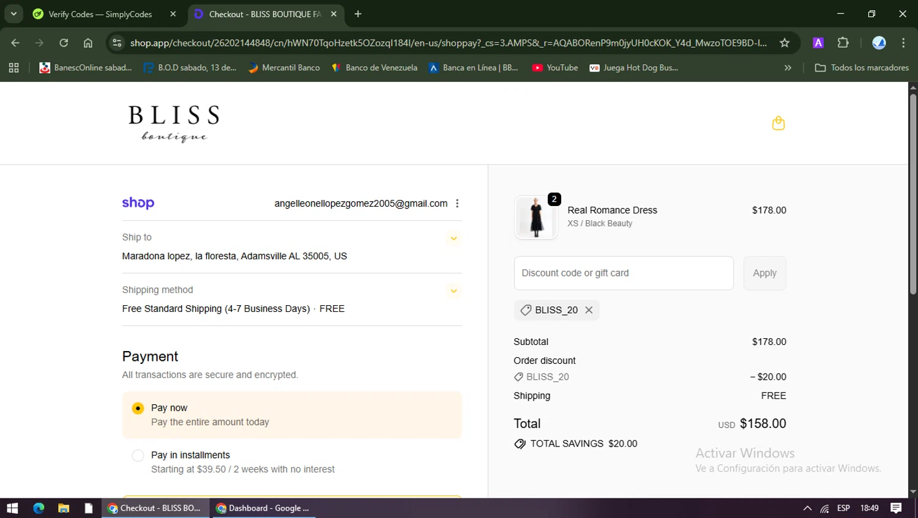Viewport: 918px width, 518px height.
Task: Open Microsoft Edge from the taskbar
Action: point(39,508)
